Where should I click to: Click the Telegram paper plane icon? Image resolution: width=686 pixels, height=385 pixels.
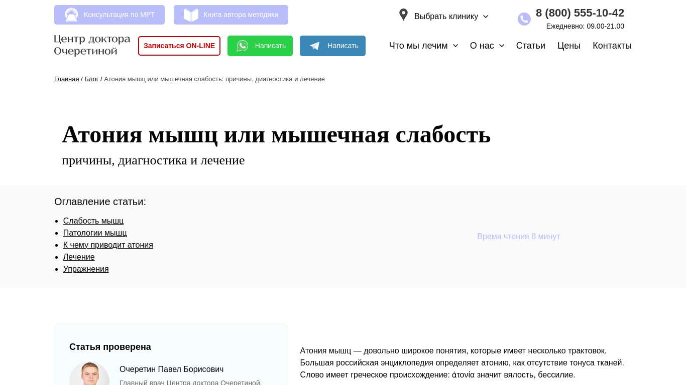[315, 46]
